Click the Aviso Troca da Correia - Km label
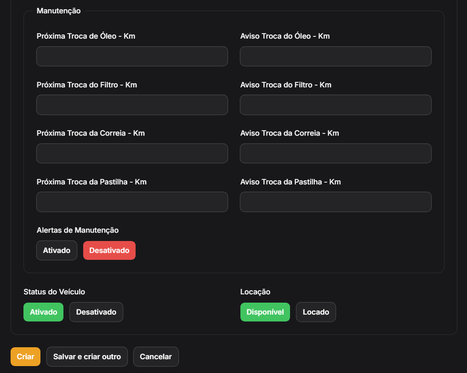 click(290, 133)
